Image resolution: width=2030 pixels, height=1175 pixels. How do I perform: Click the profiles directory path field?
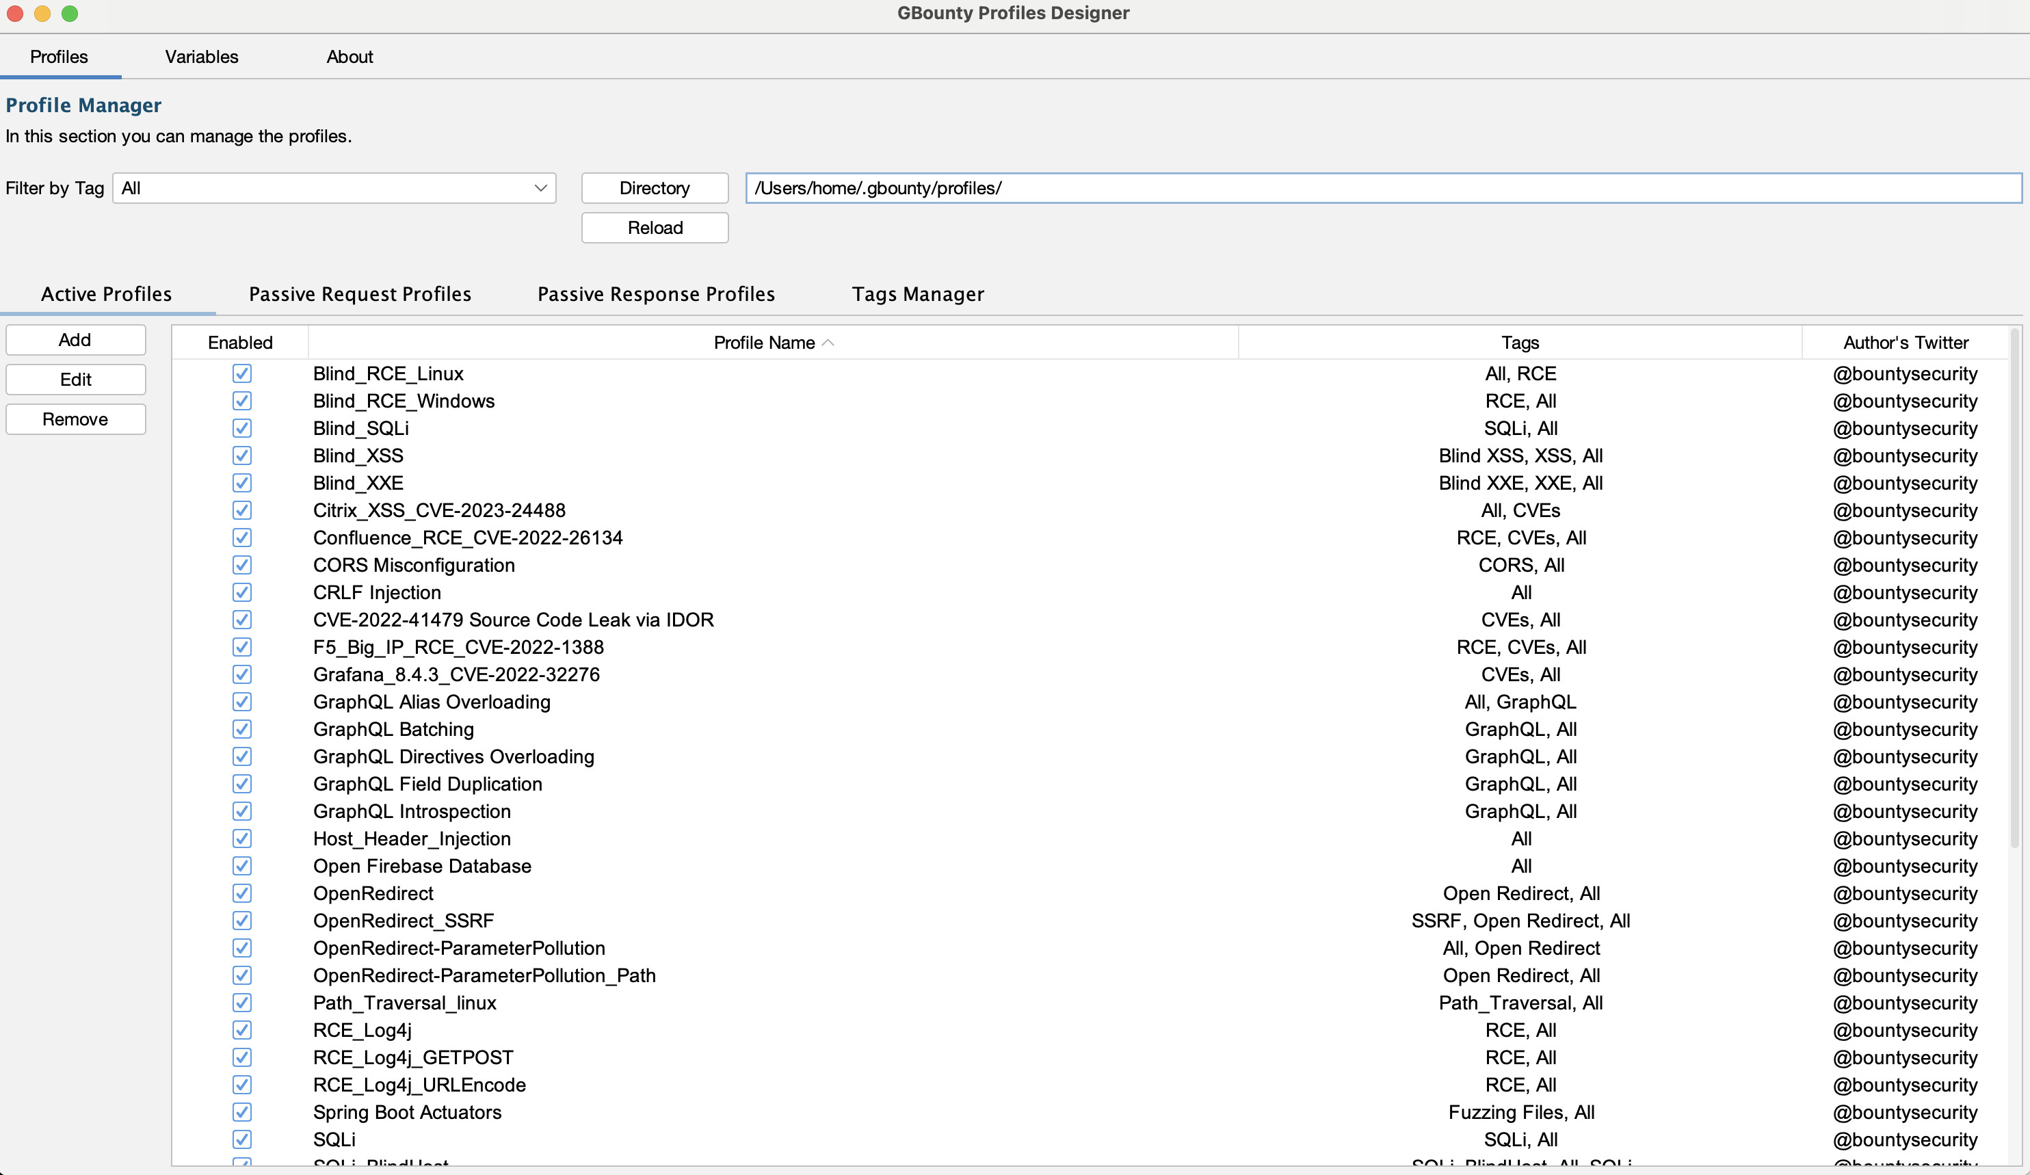[x=1382, y=189]
